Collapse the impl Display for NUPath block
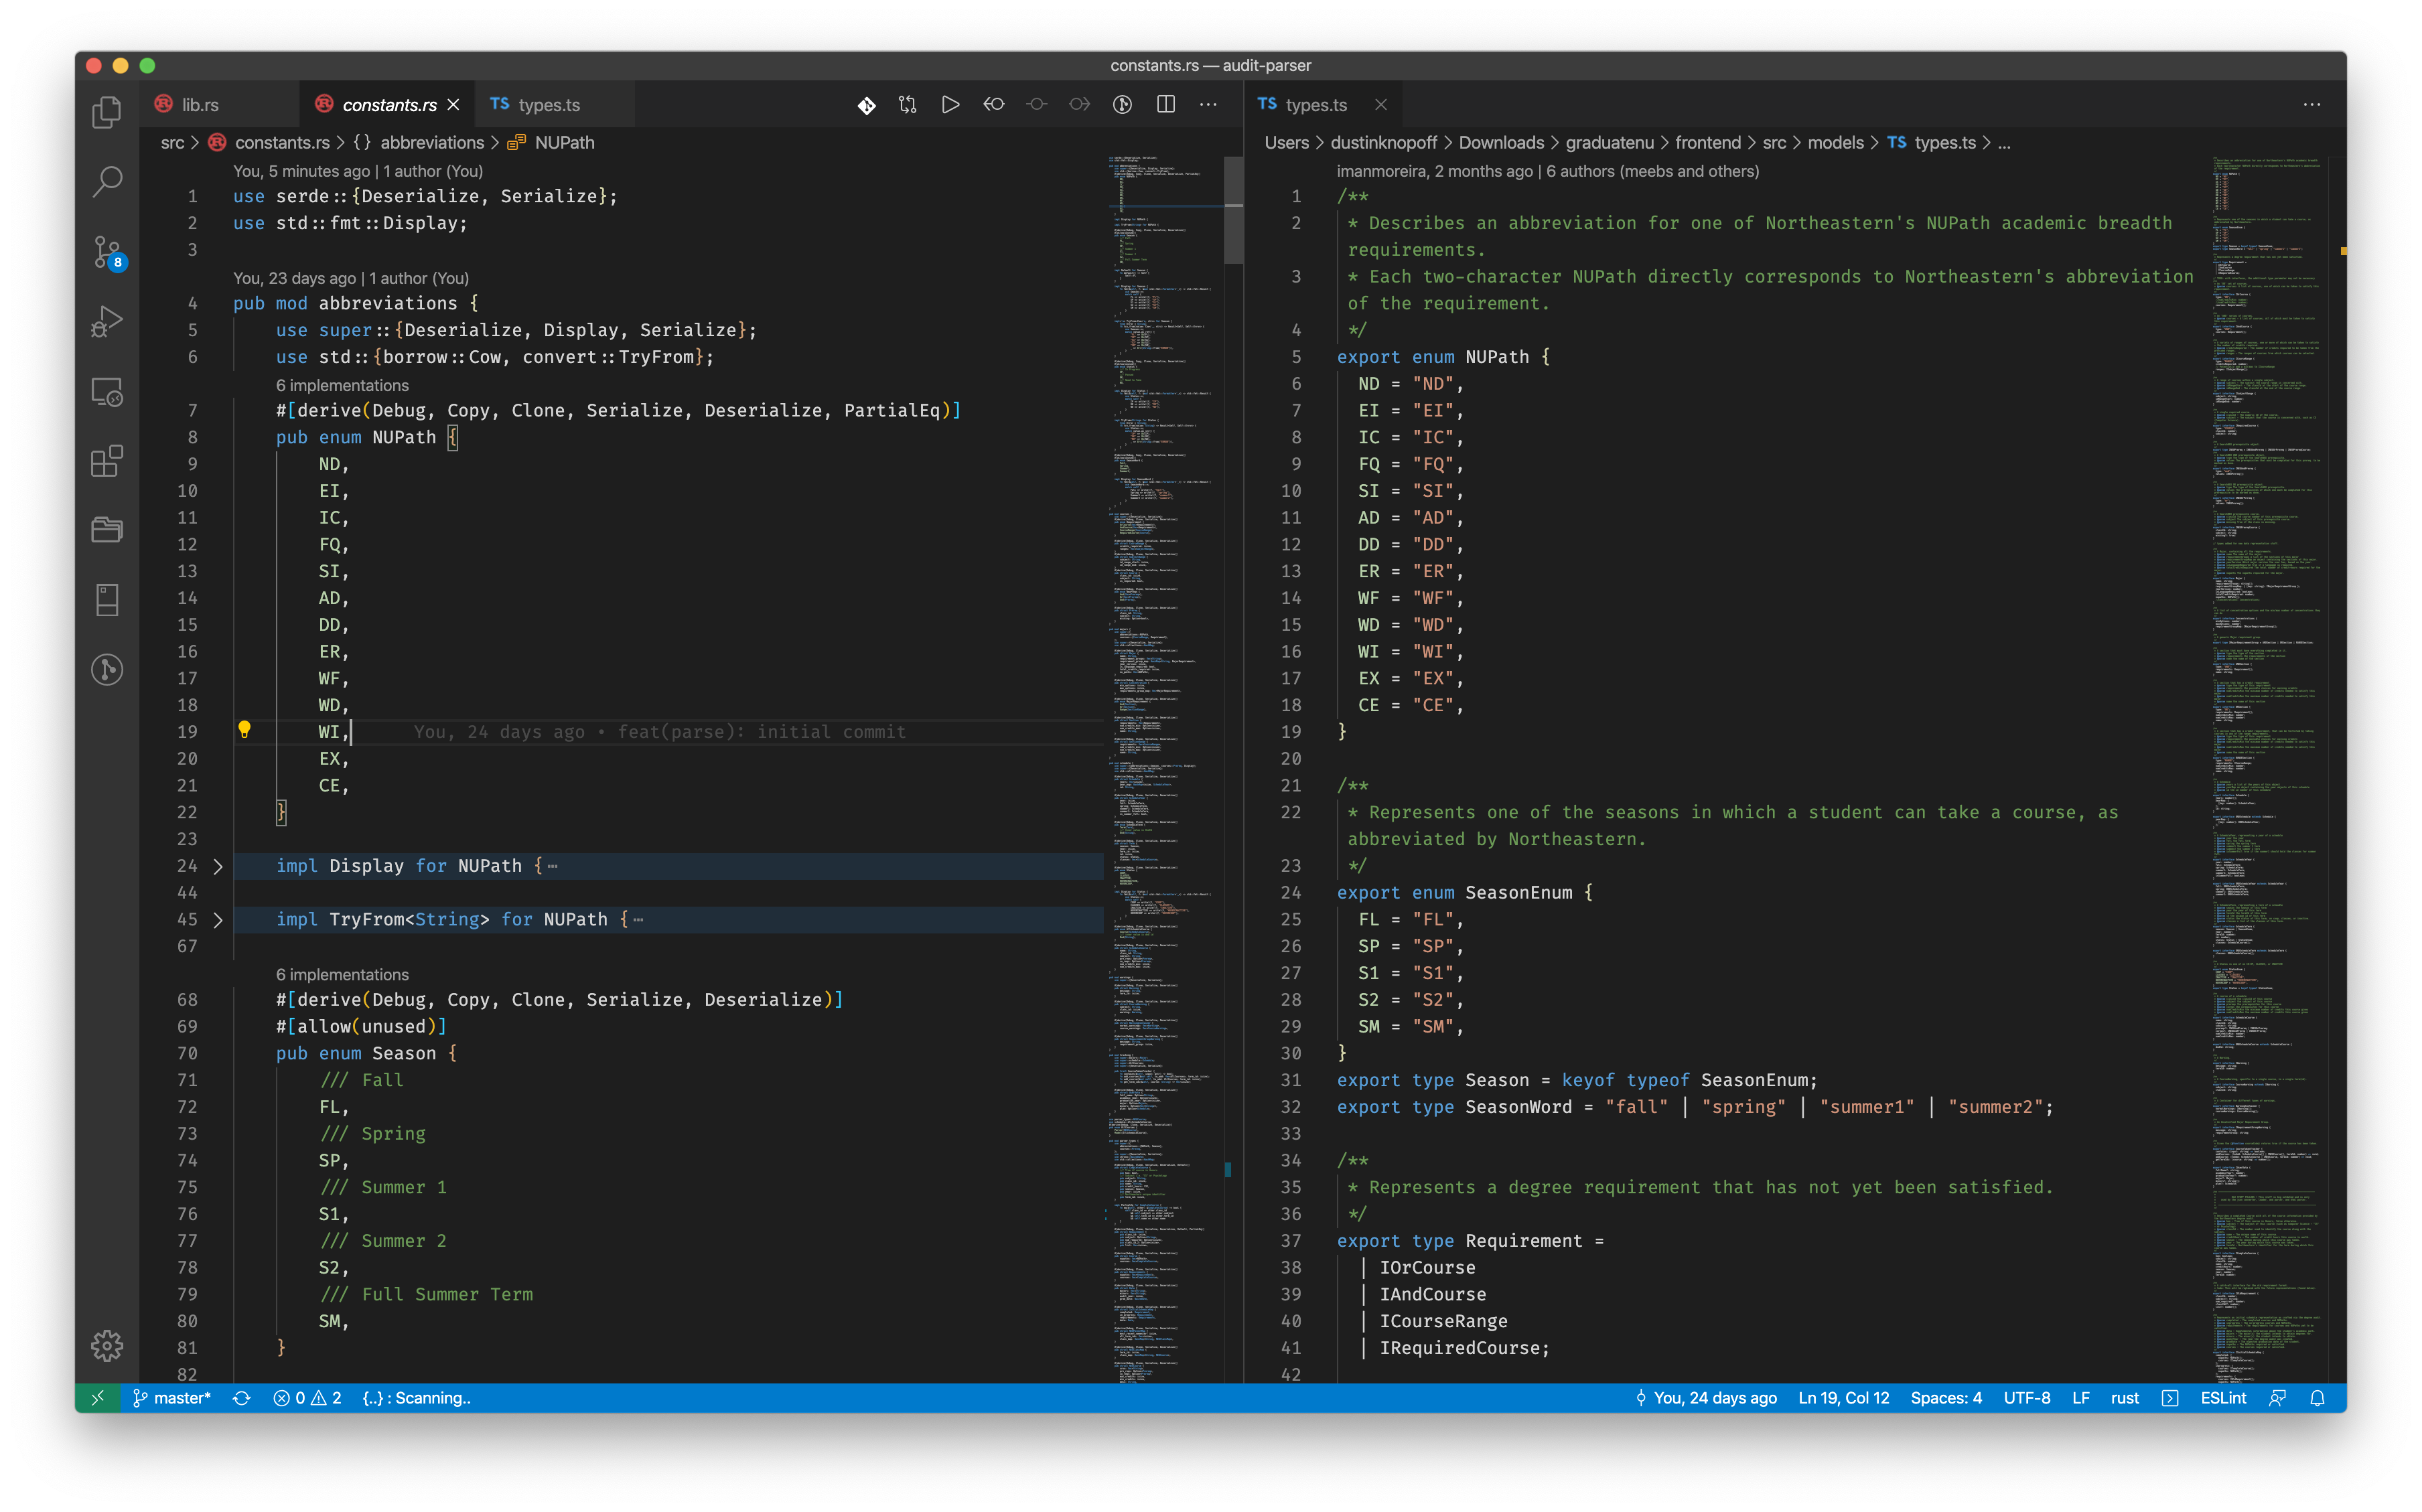Screen dimensions: 2422x1512 [x=218, y=866]
